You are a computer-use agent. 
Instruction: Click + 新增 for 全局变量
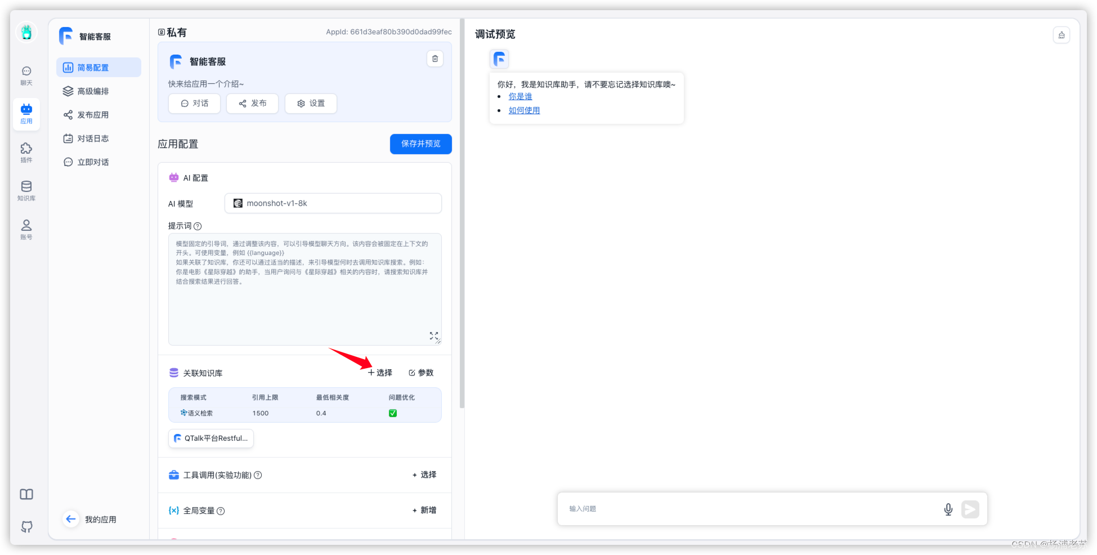(x=424, y=511)
